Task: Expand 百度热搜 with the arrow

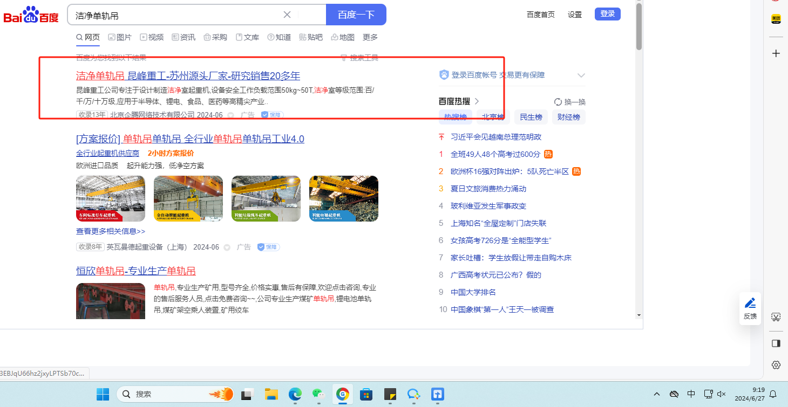Action: [477, 101]
